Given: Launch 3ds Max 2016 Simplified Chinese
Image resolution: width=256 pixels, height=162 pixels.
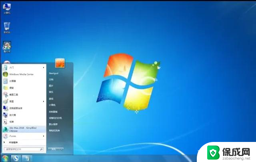Looking at the screenshot, I should click(24, 129).
